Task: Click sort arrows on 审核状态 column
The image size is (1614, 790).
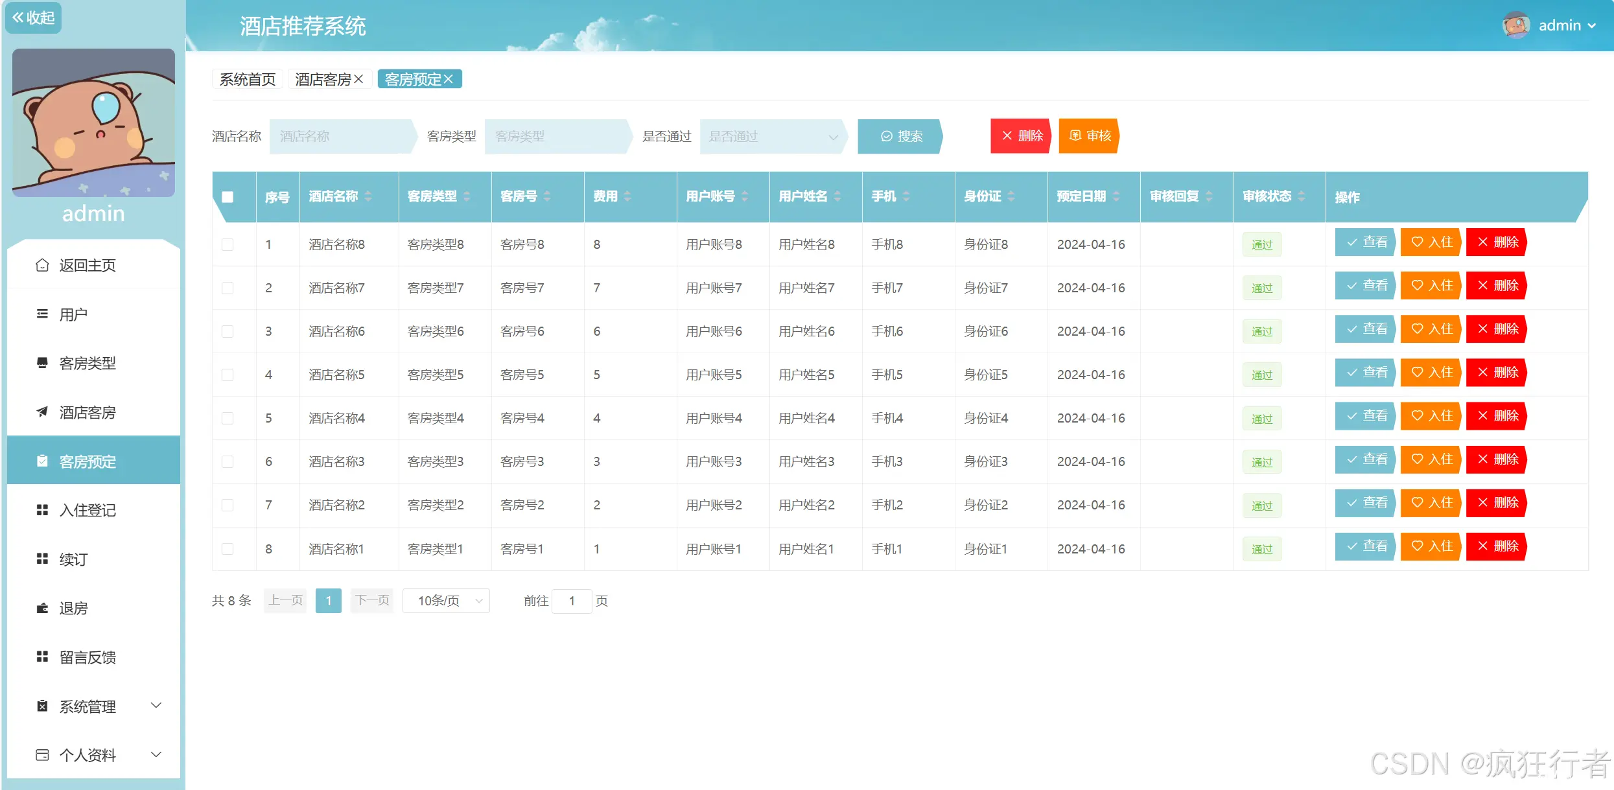Action: [1302, 196]
